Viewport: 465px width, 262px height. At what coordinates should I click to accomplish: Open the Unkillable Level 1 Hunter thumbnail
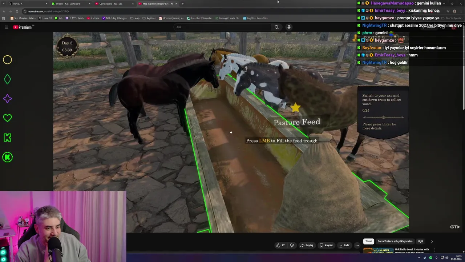click(x=378, y=251)
